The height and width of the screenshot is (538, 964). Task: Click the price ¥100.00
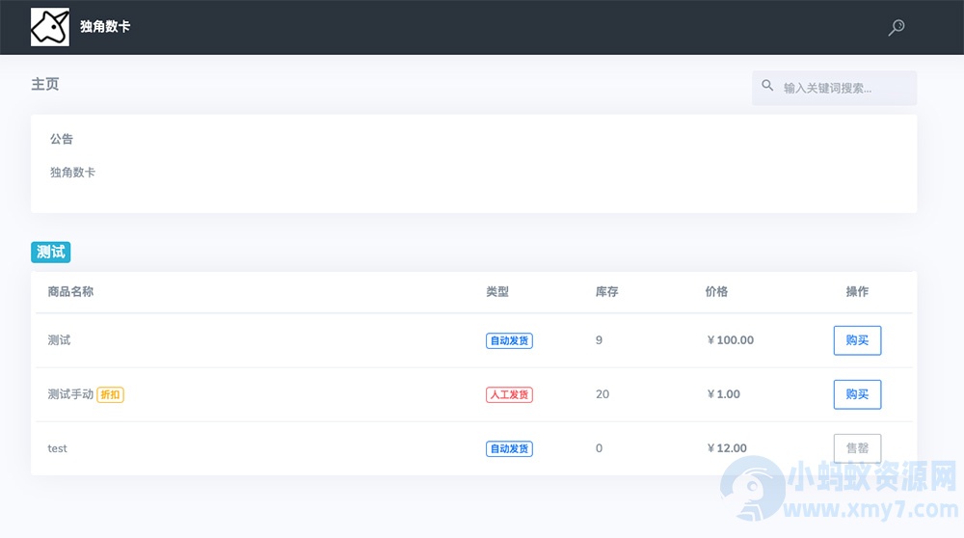click(731, 340)
